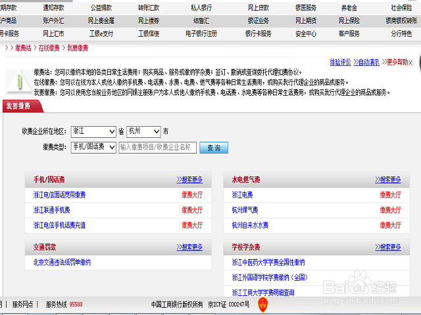Open the 工银信使 menu item
Image resolution: width=421 pixels, height=315 pixels.
click(149, 33)
